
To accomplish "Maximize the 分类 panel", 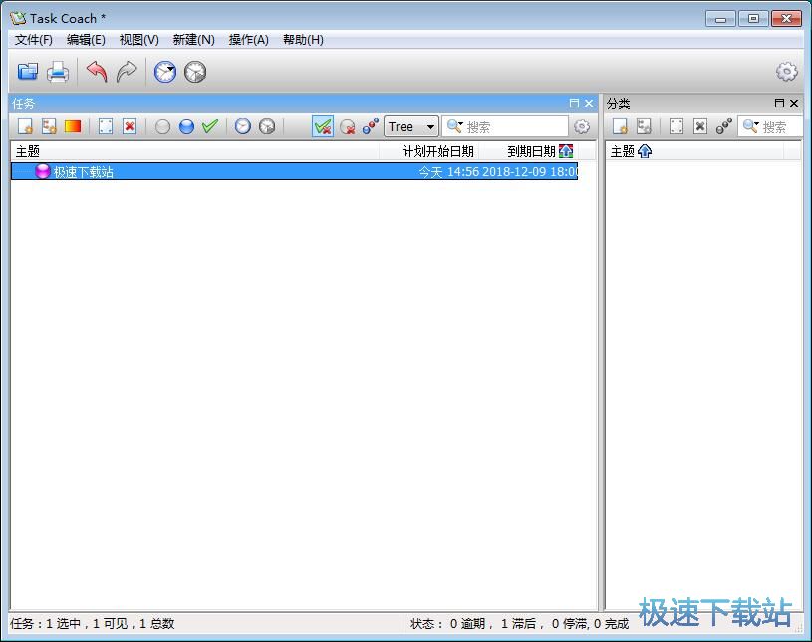I will coord(779,103).
